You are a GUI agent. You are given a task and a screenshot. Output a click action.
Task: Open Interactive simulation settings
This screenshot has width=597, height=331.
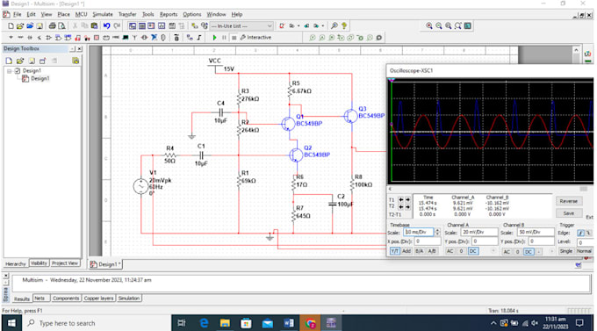click(255, 38)
